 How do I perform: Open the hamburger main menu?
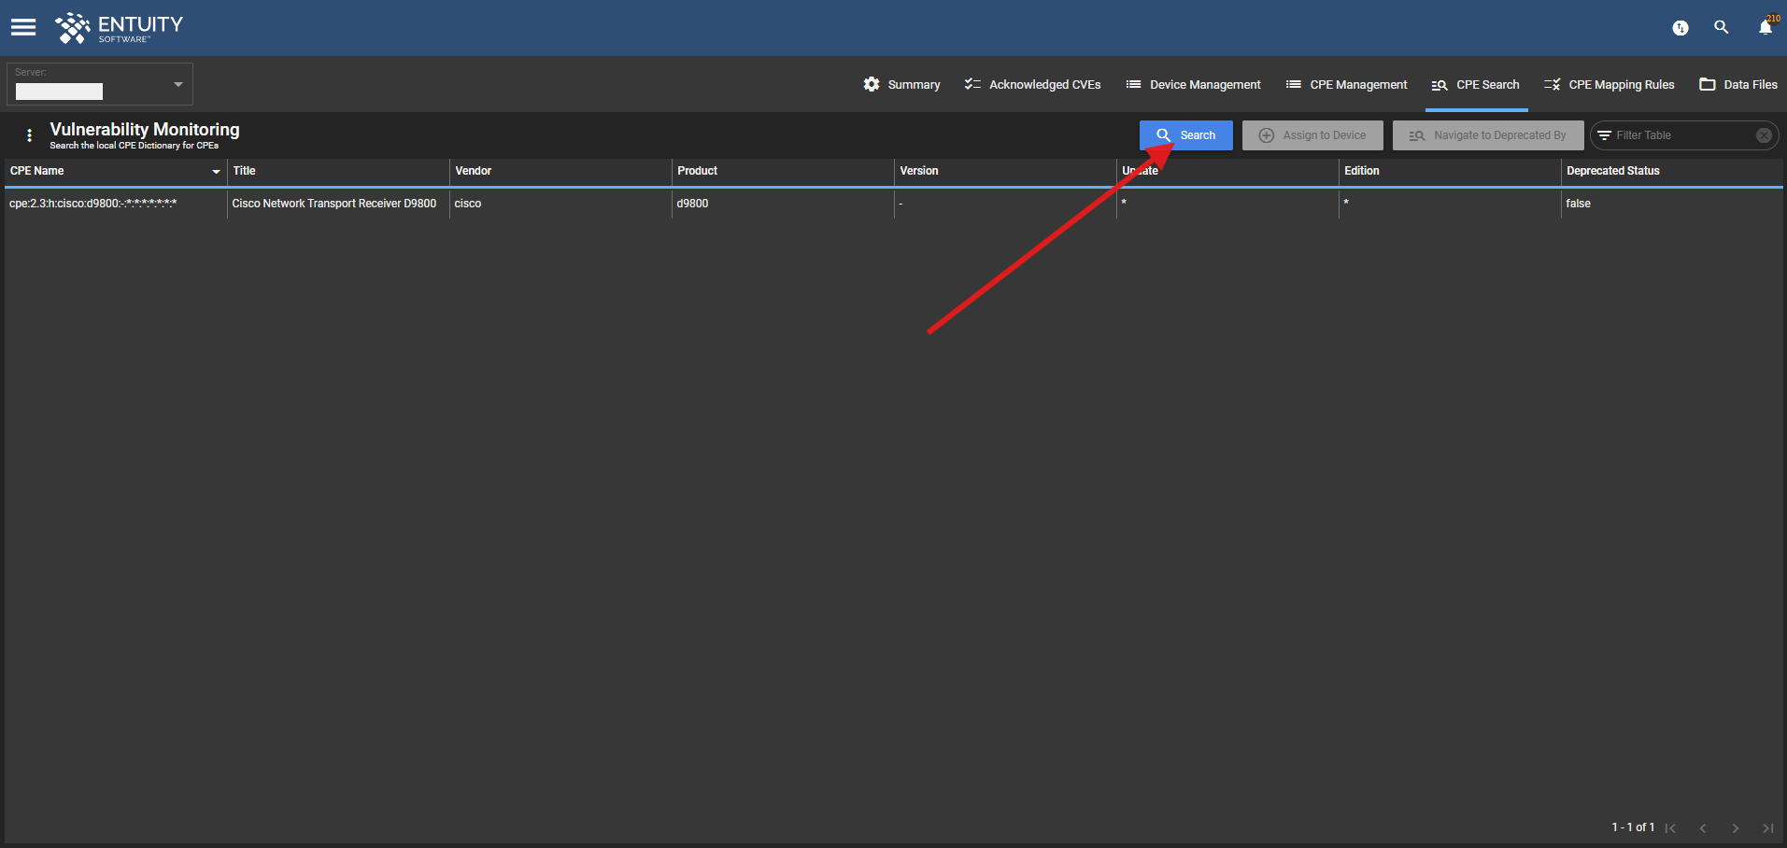[23, 27]
